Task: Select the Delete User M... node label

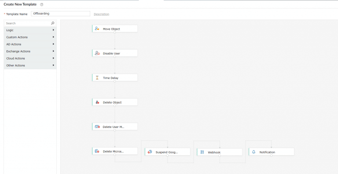Action: pyautogui.click(x=114, y=127)
